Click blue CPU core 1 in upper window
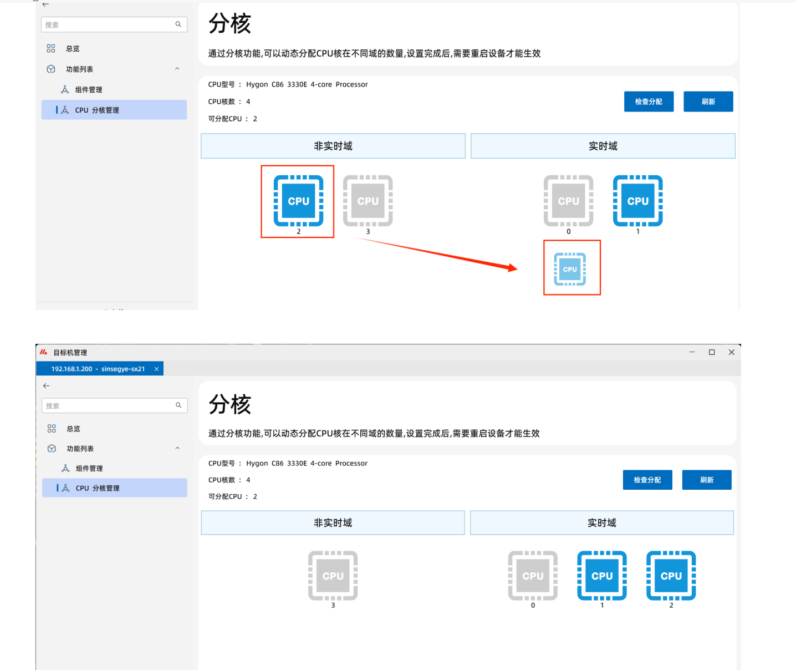Screen dimensions: 796x670 click(637, 201)
